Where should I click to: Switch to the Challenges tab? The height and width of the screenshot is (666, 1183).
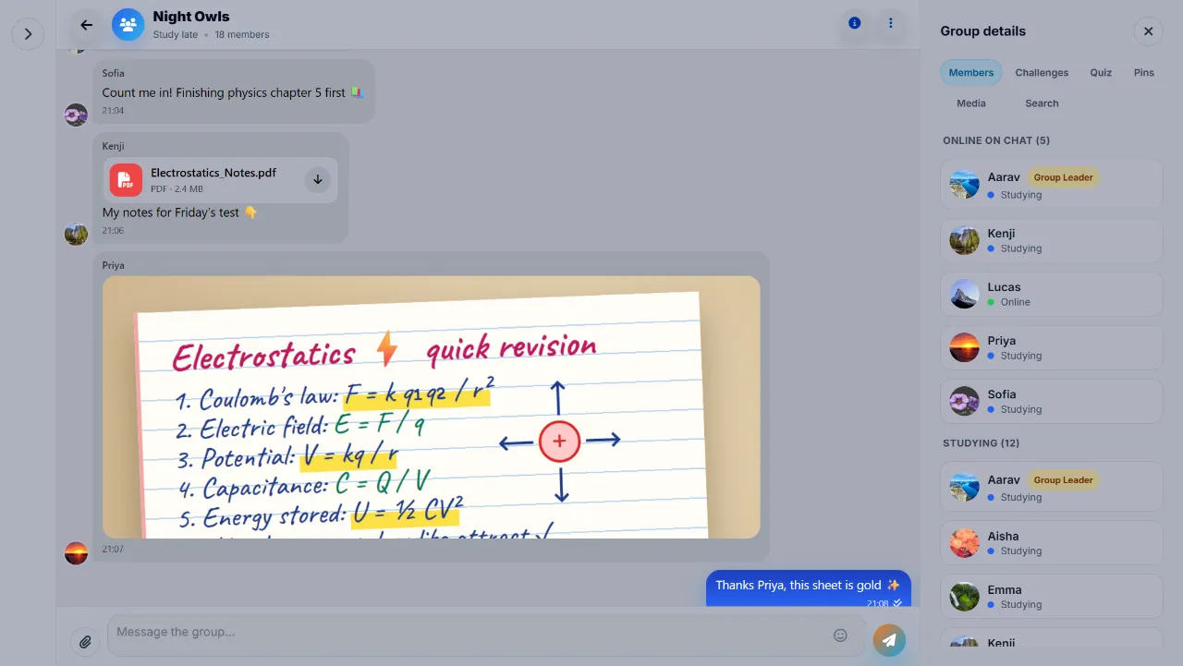1042,73
